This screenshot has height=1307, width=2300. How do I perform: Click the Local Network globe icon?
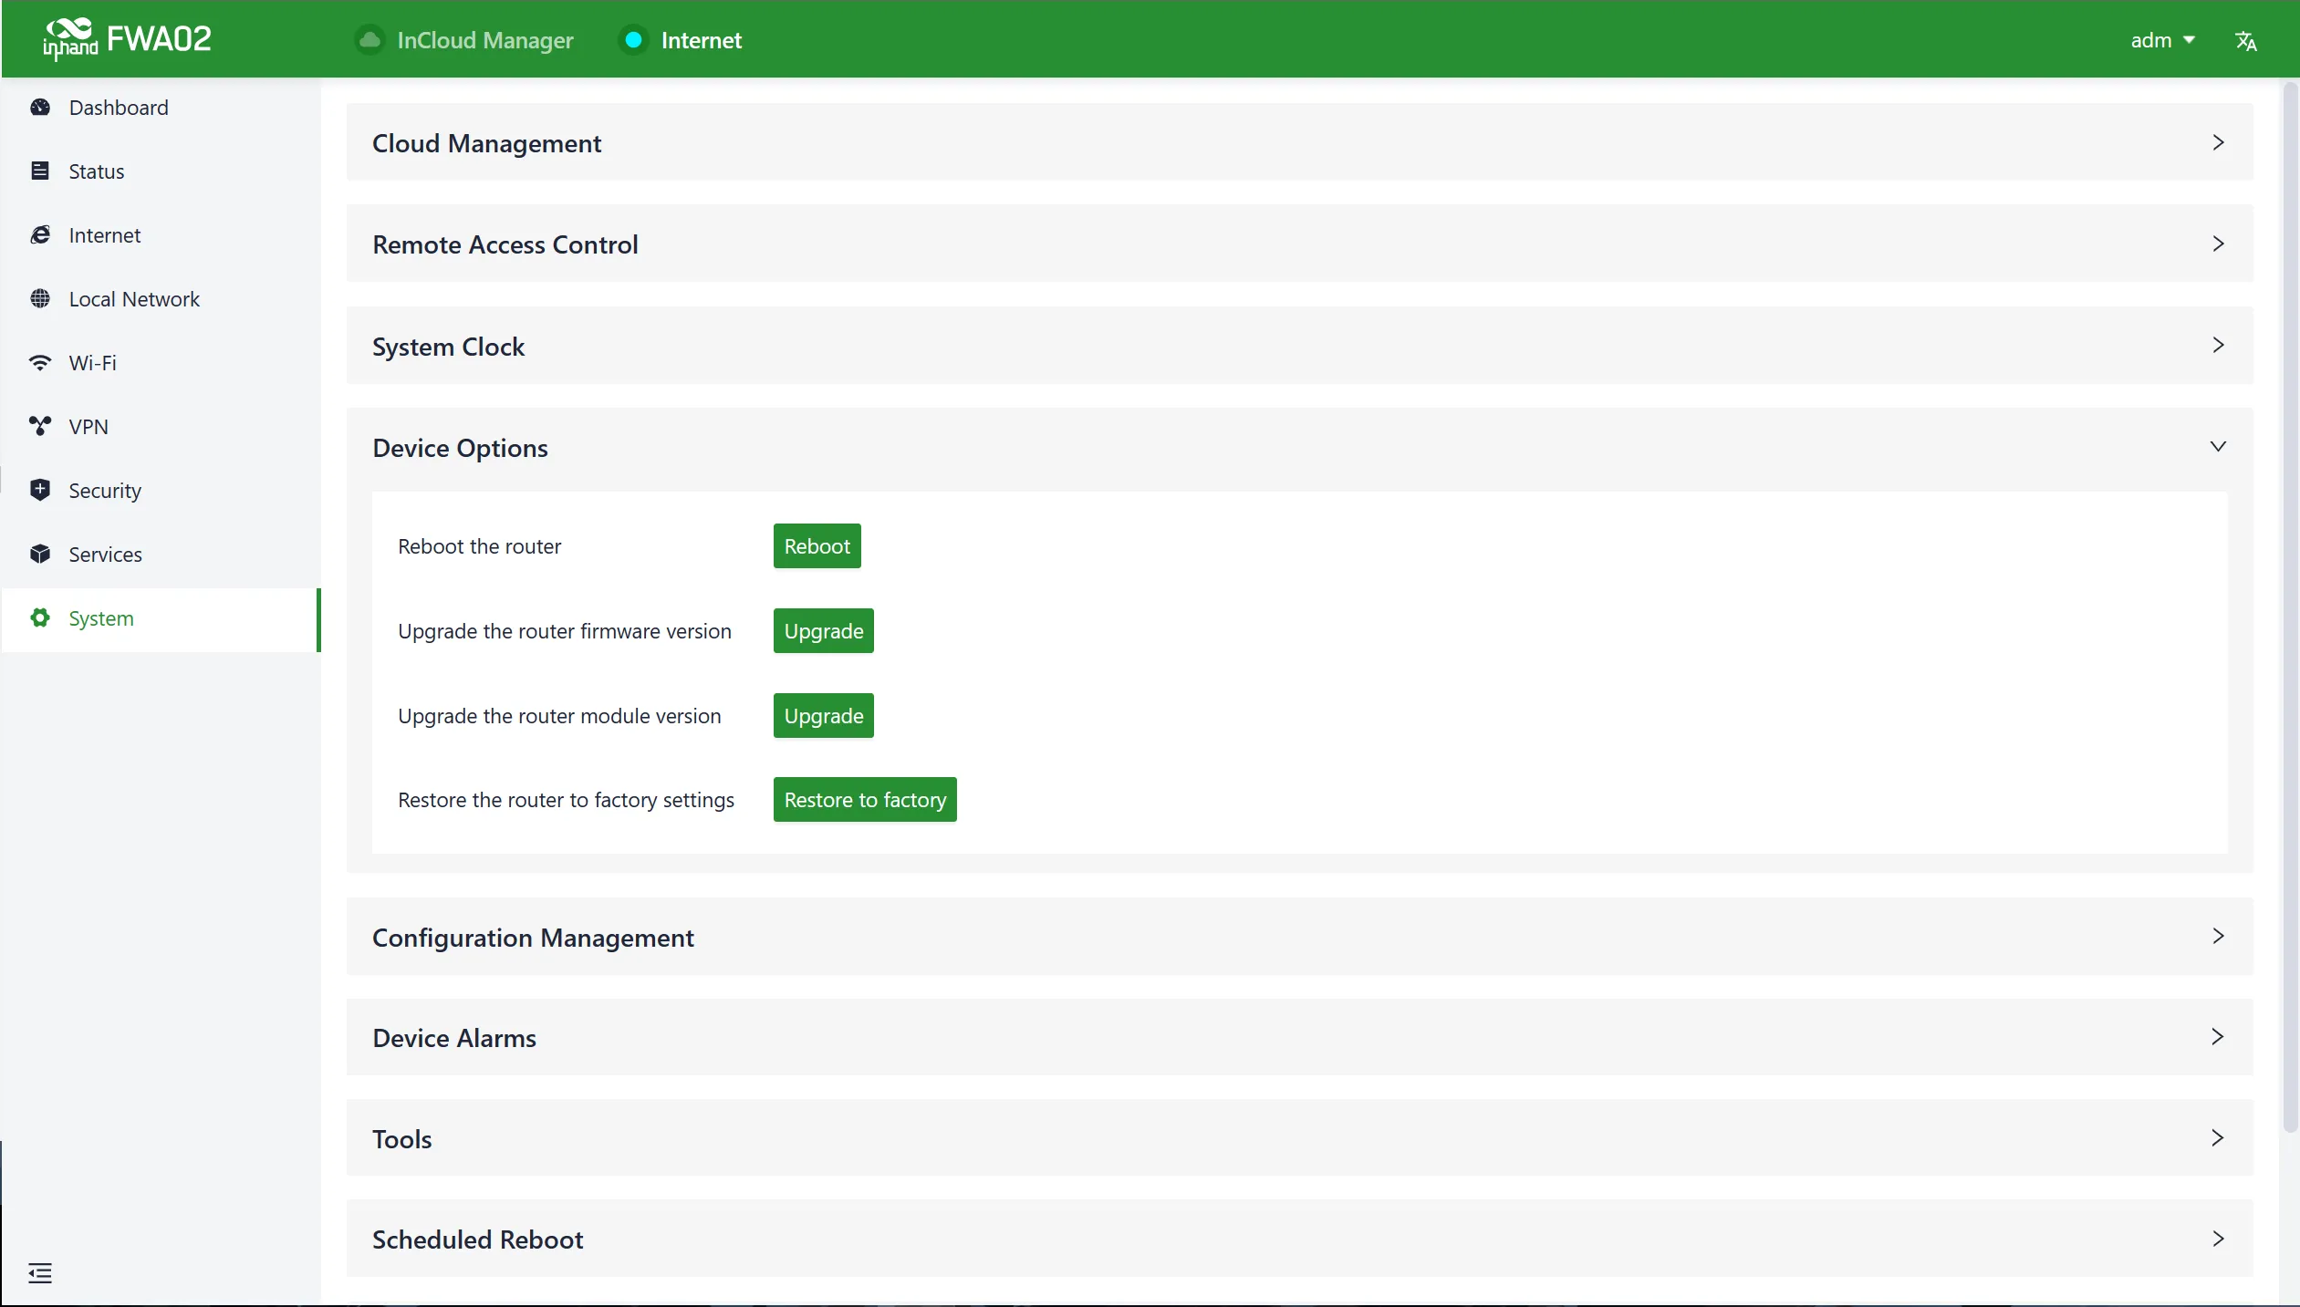(40, 299)
